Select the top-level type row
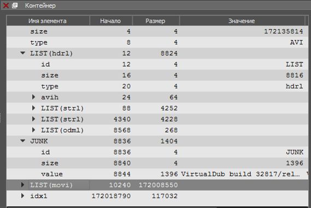This screenshot has width=311, height=208. click(157, 42)
